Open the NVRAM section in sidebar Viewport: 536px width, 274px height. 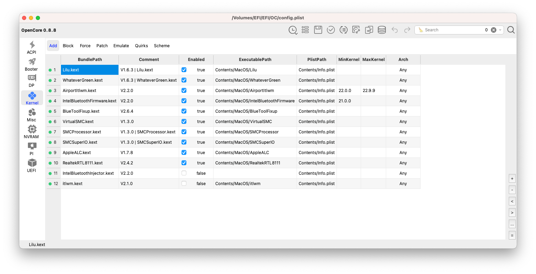32,132
